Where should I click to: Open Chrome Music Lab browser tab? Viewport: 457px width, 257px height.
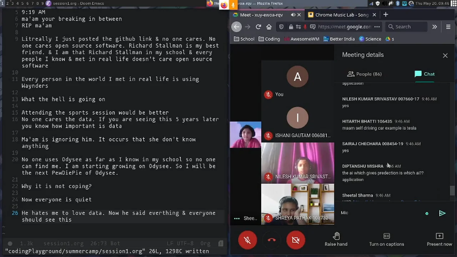[x=341, y=15]
